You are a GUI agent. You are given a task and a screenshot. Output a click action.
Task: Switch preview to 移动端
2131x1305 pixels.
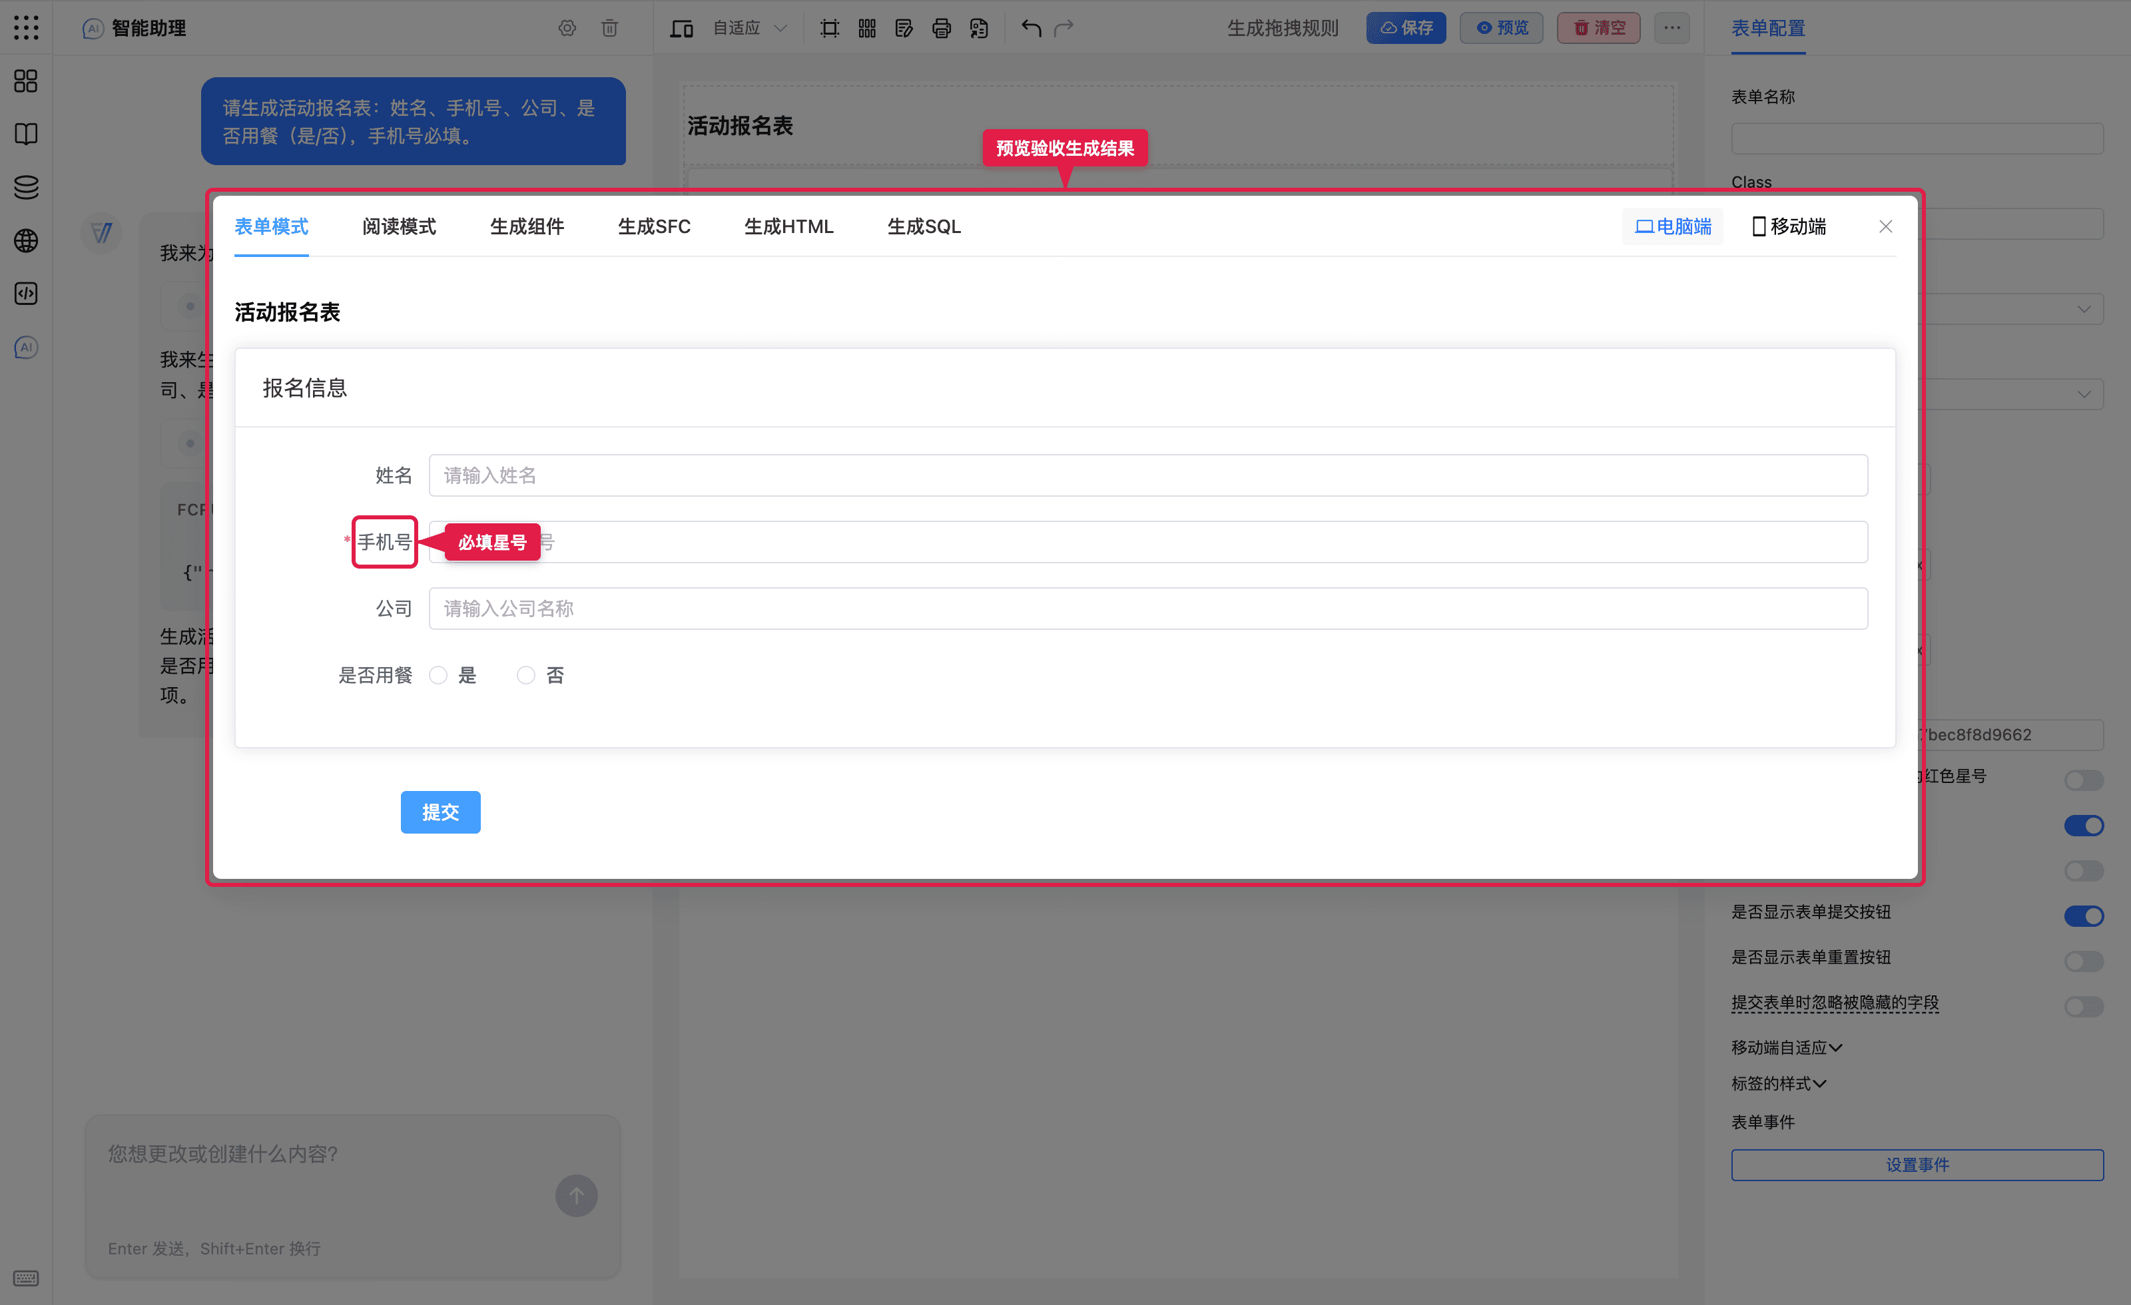1789,226
